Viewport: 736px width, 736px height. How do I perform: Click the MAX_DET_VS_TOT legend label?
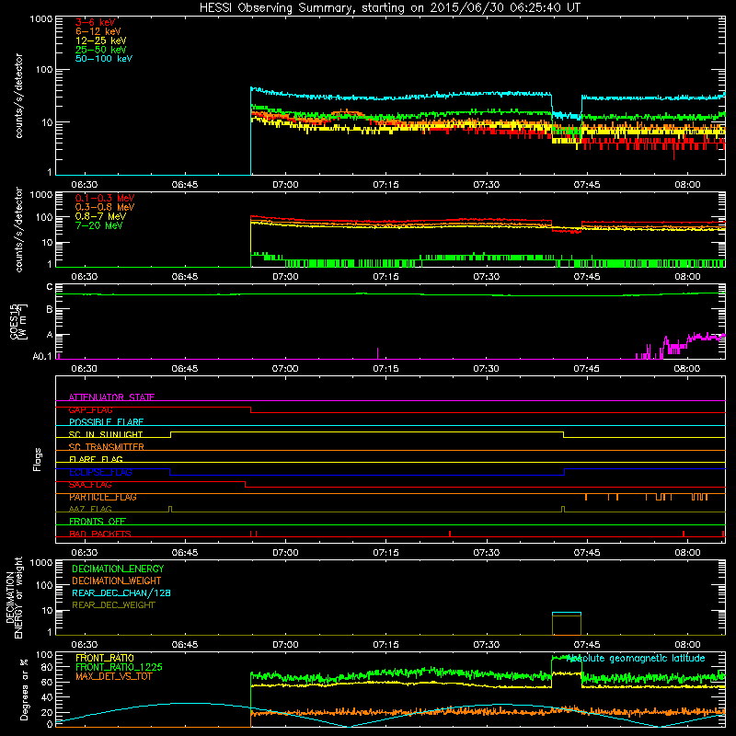click(113, 676)
